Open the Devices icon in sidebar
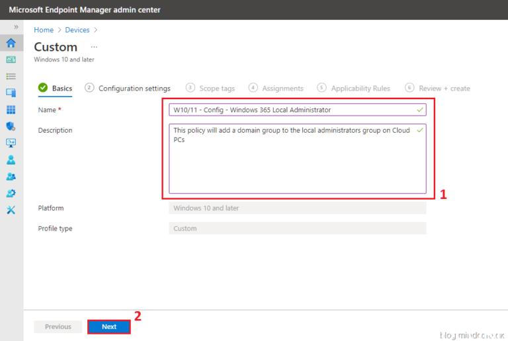This screenshot has width=508, height=341. (x=11, y=93)
